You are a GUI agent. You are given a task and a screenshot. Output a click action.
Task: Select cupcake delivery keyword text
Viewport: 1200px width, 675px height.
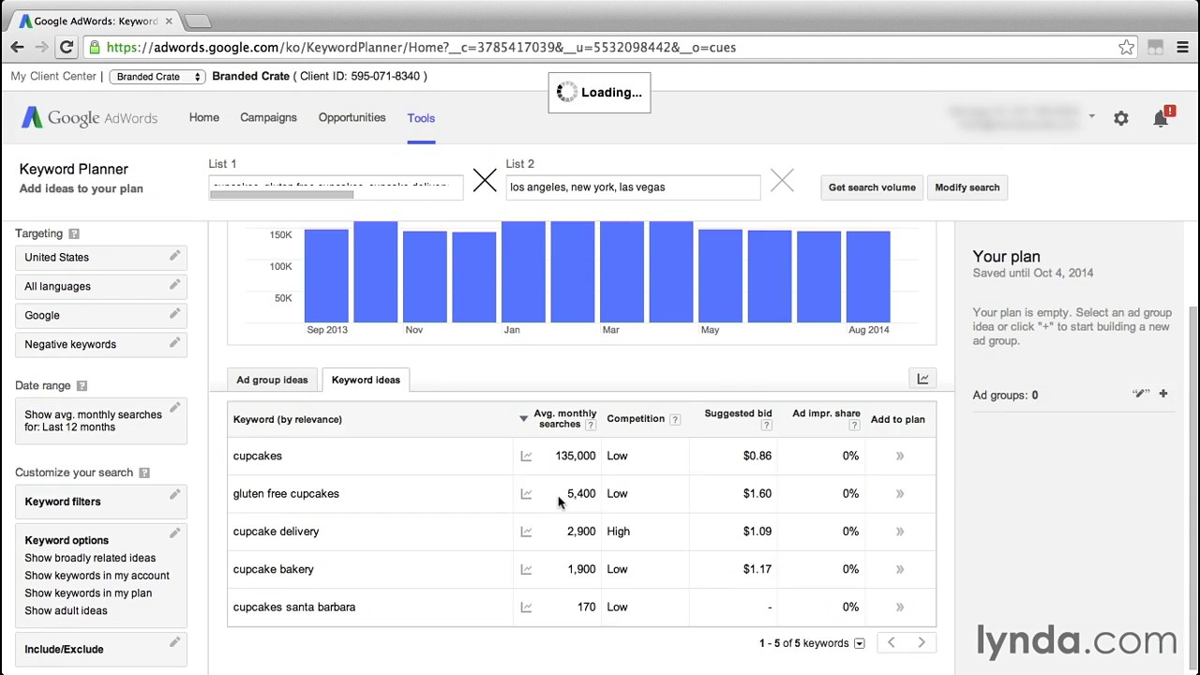point(276,532)
